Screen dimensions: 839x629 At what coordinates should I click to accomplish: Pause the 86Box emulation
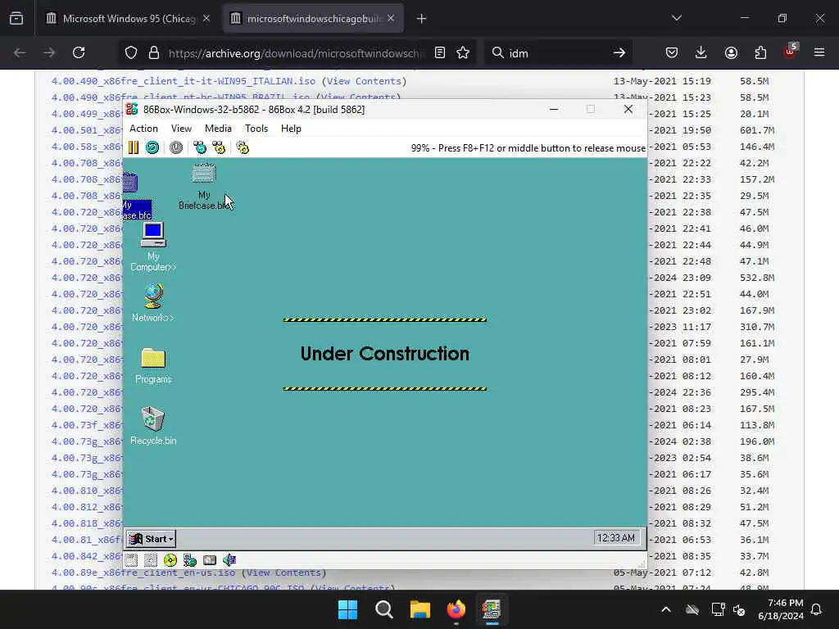coord(134,147)
